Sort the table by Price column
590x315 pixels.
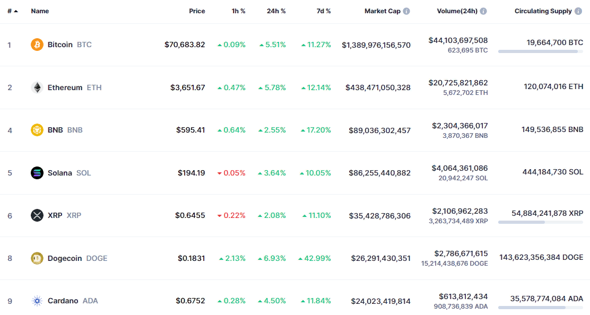point(197,11)
